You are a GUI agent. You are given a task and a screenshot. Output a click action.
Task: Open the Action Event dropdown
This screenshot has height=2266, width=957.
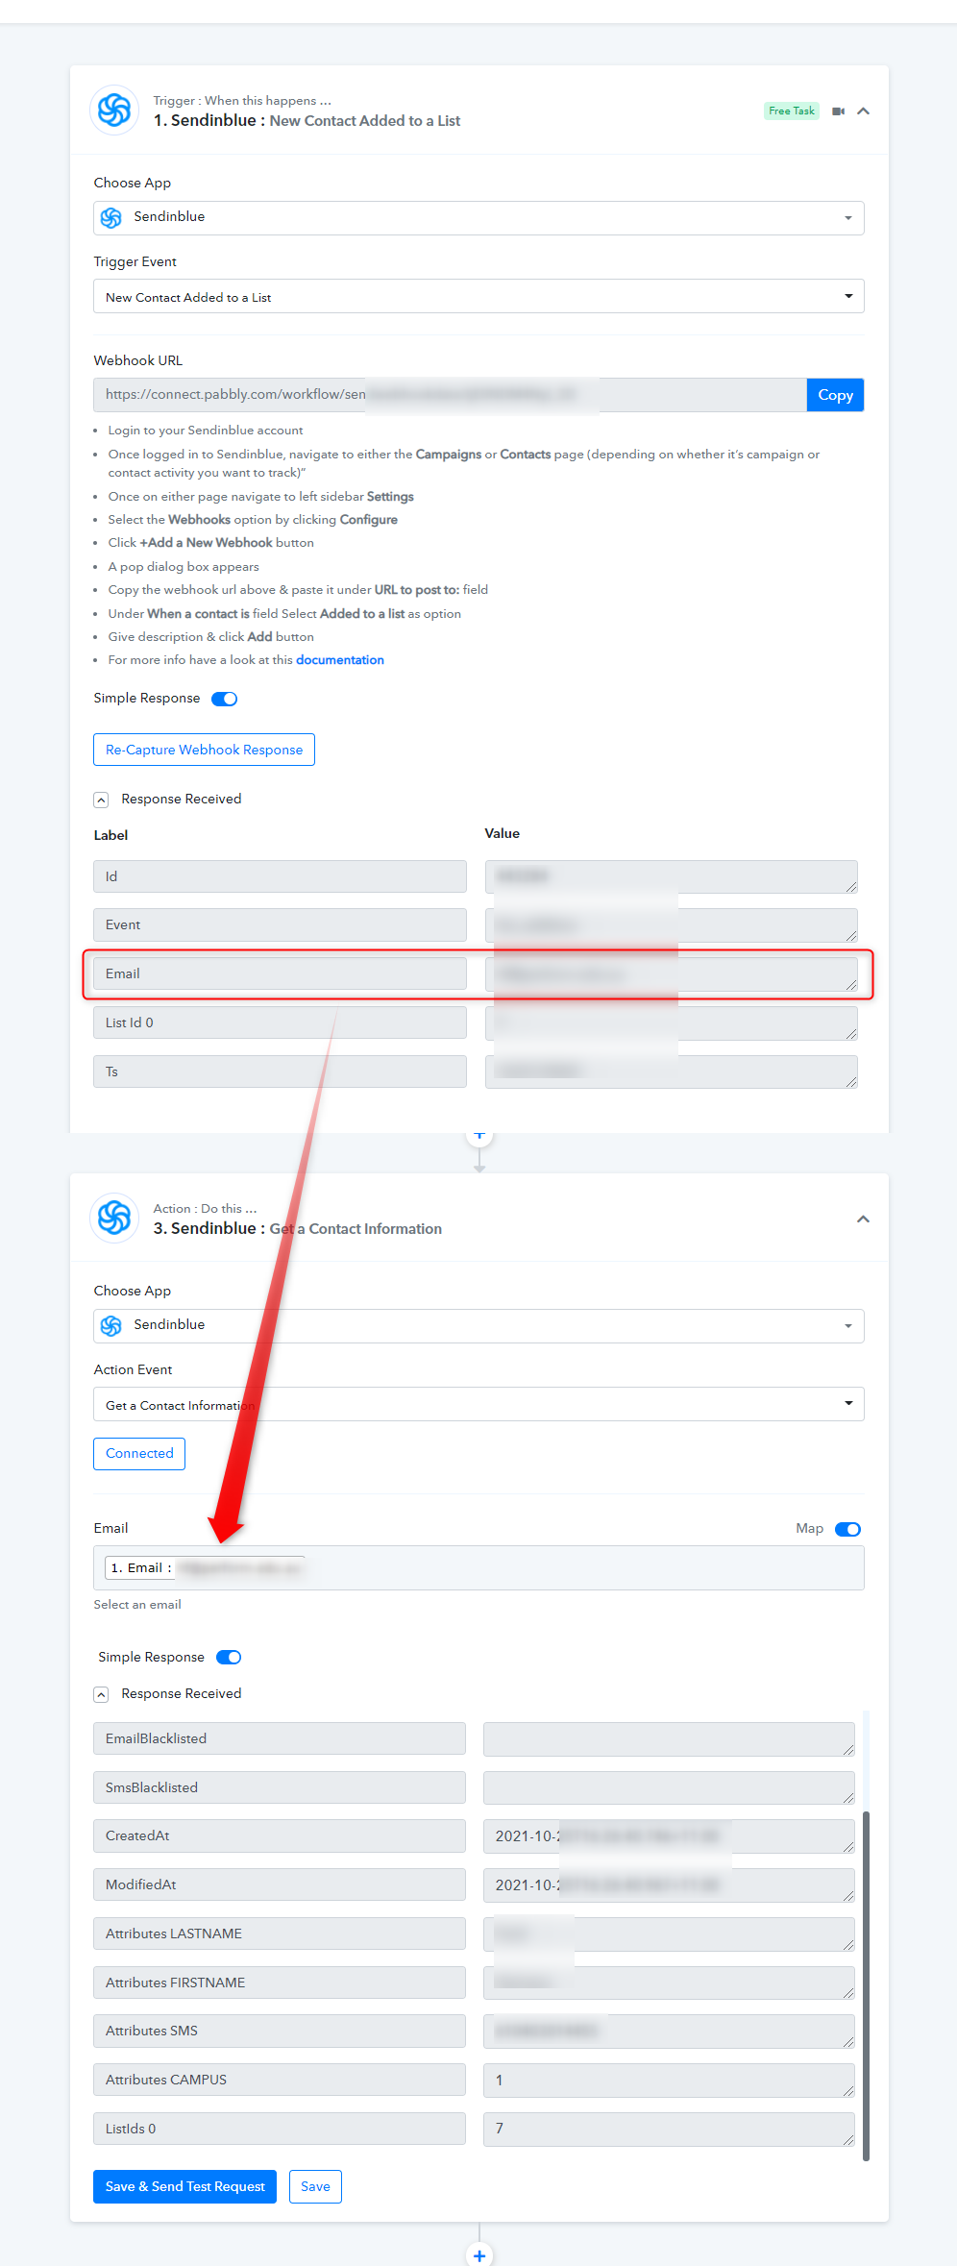[x=478, y=1404]
